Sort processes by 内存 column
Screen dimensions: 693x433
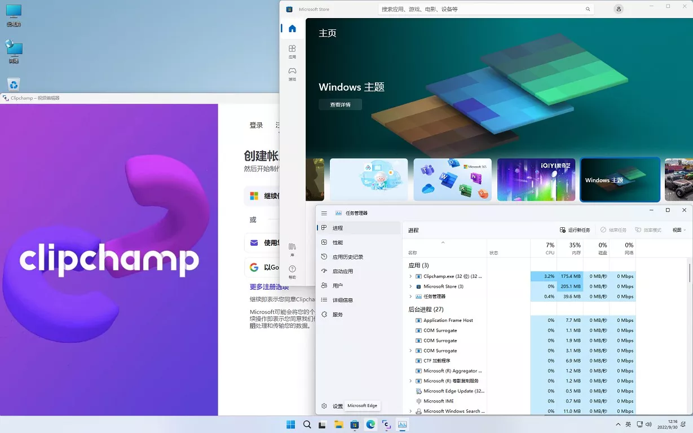tap(570, 248)
